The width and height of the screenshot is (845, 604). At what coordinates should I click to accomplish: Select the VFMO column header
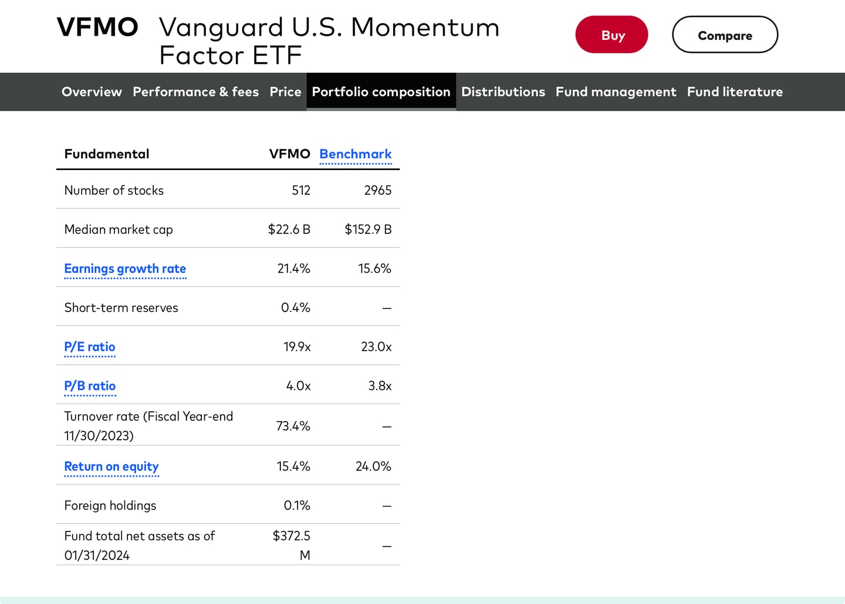click(290, 154)
